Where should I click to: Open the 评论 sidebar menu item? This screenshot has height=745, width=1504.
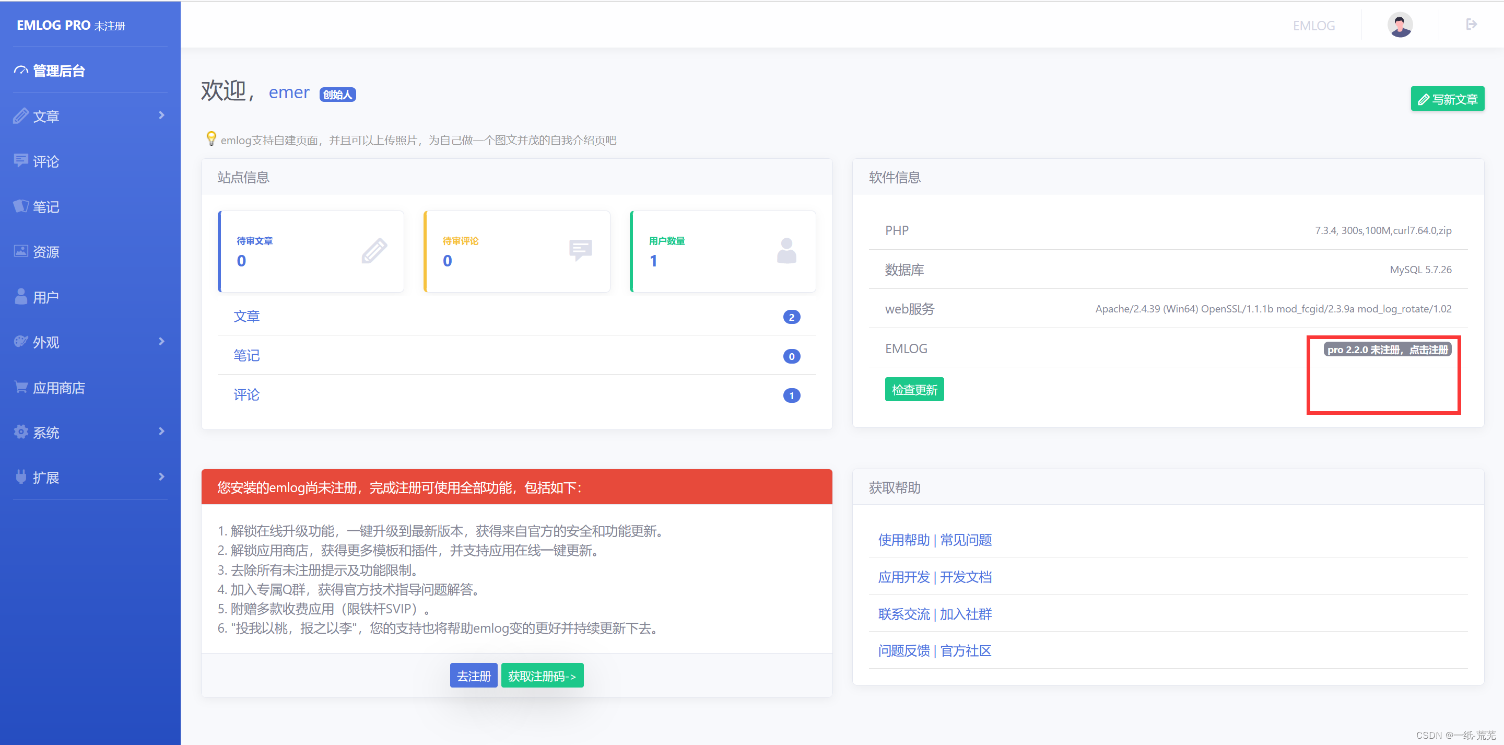click(45, 161)
